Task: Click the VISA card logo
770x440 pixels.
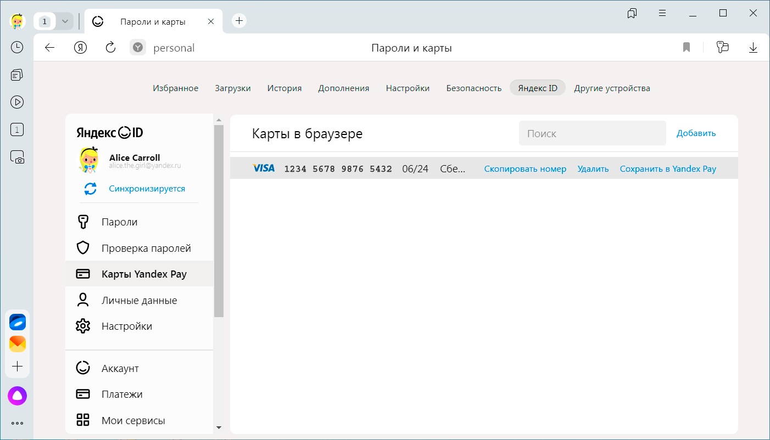Action: click(263, 168)
